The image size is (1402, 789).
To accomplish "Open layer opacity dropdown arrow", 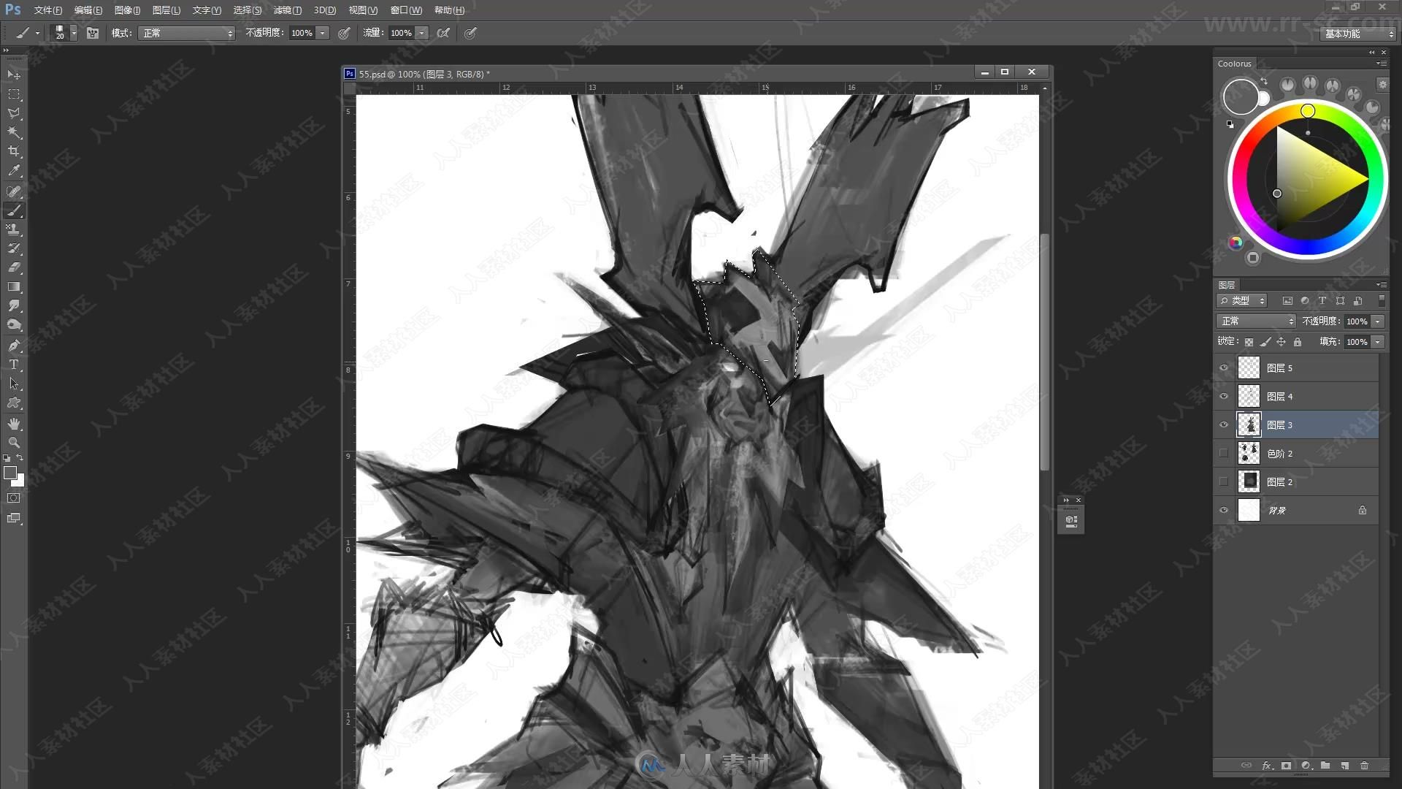I will [1377, 321].
